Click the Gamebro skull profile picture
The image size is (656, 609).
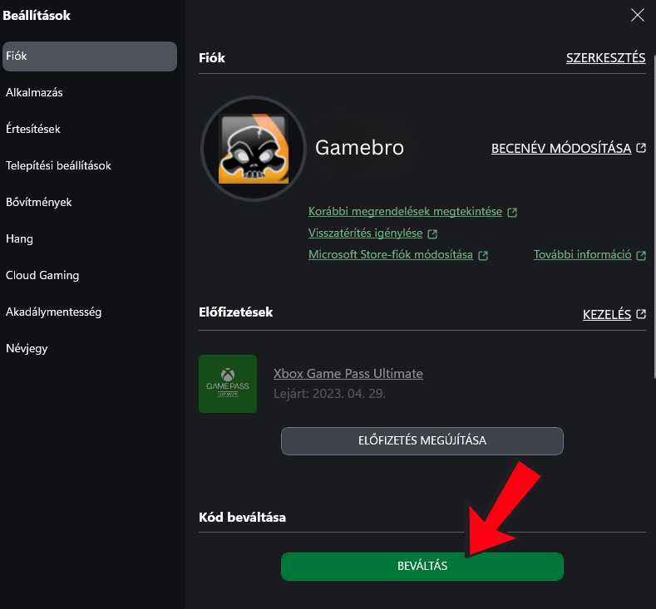click(x=254, y=149)
